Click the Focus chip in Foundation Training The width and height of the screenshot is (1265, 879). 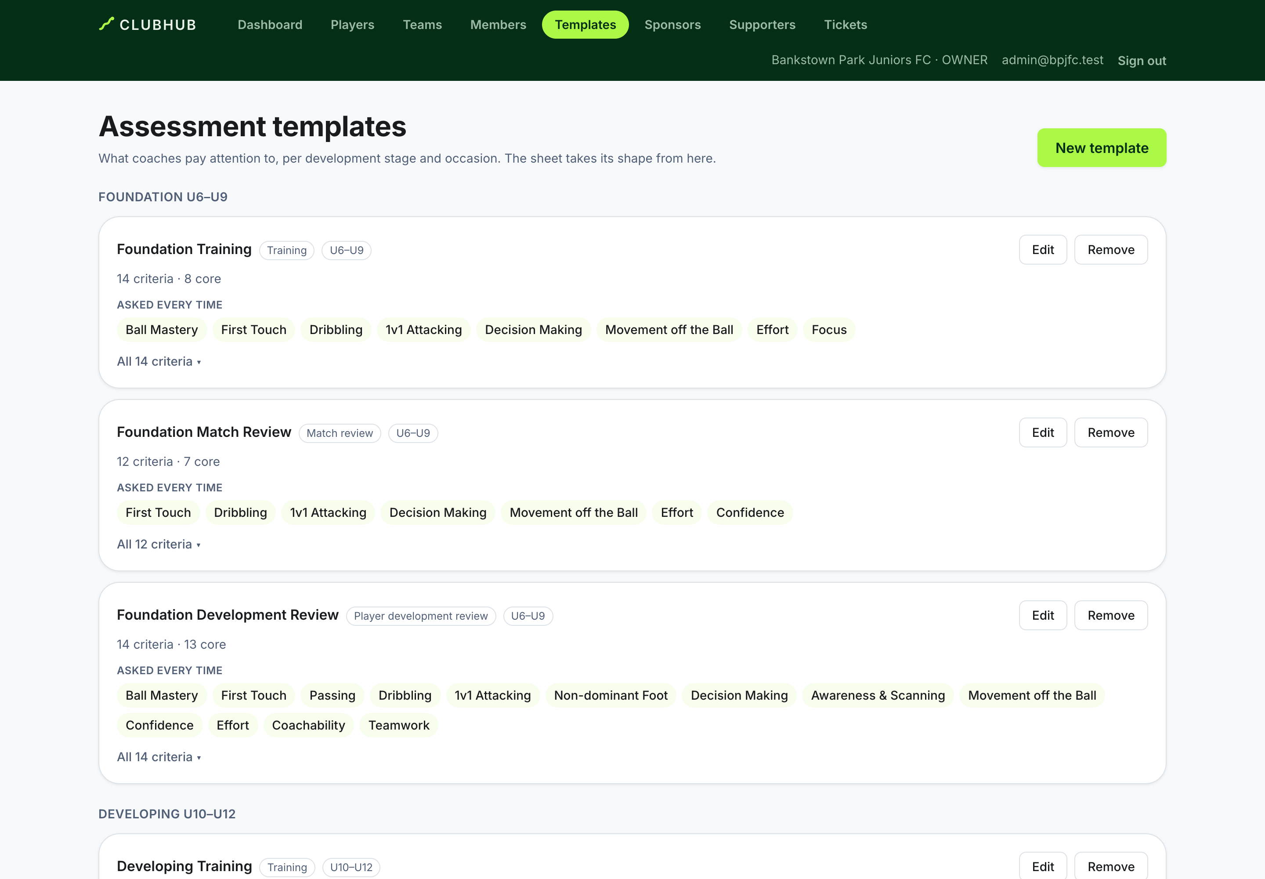point(828,329)
